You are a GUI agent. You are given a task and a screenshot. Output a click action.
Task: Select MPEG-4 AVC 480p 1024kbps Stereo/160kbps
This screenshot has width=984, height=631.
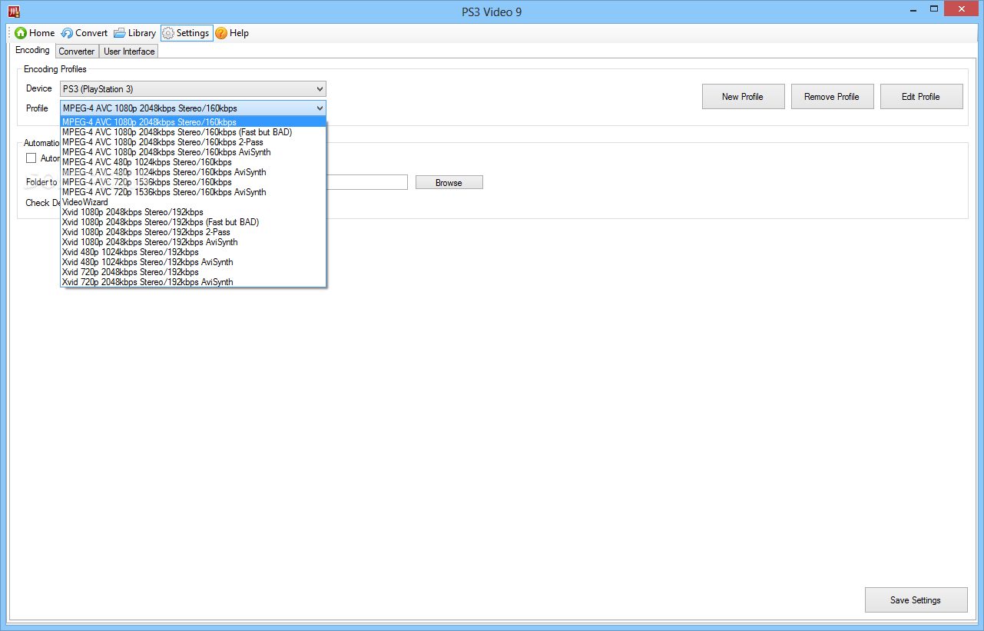[x=193, y=162]
